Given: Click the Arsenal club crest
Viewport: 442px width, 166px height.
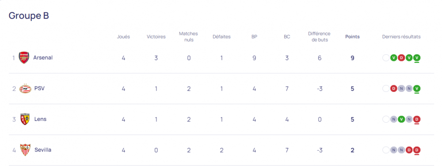Looking at the screenshot, I should tap(24, 58).
